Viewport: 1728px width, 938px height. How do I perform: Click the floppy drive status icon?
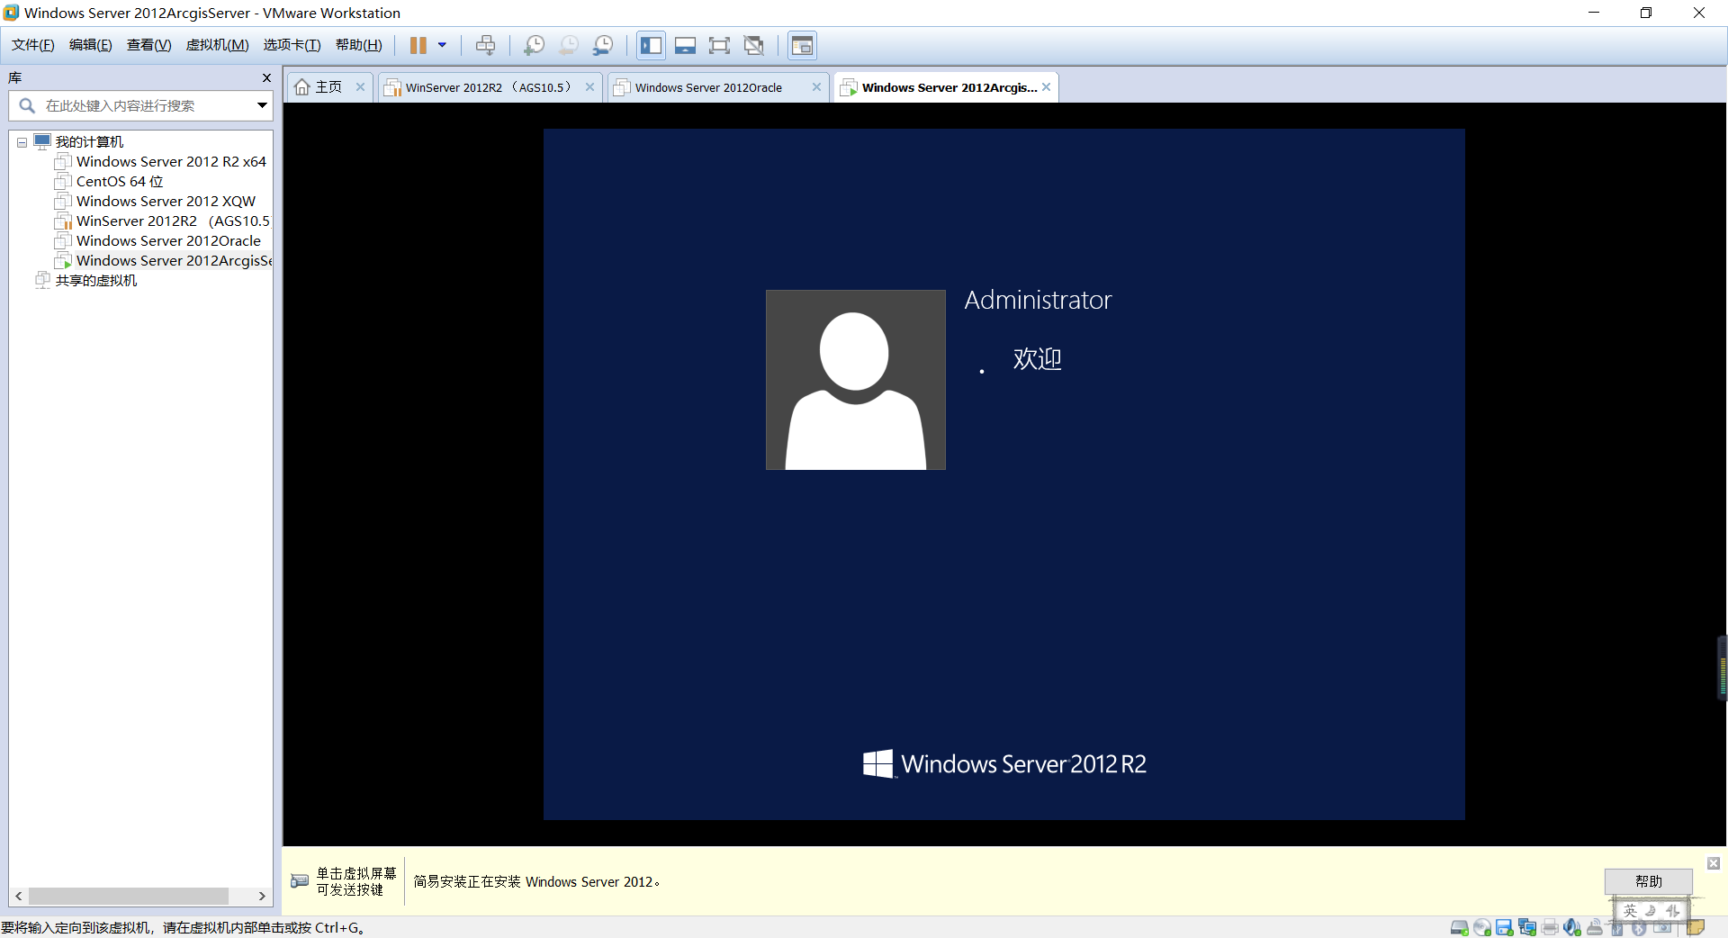click(1504, 927)
